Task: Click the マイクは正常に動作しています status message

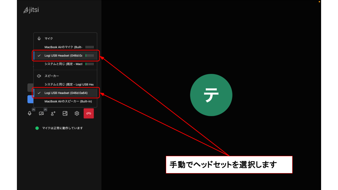Action: point(62,128)
